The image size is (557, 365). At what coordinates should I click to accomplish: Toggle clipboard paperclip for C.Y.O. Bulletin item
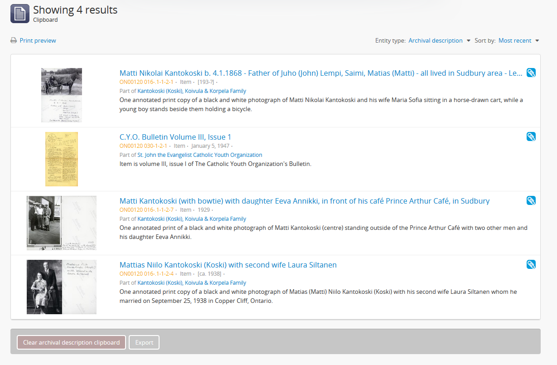click(x=531, y=136)
